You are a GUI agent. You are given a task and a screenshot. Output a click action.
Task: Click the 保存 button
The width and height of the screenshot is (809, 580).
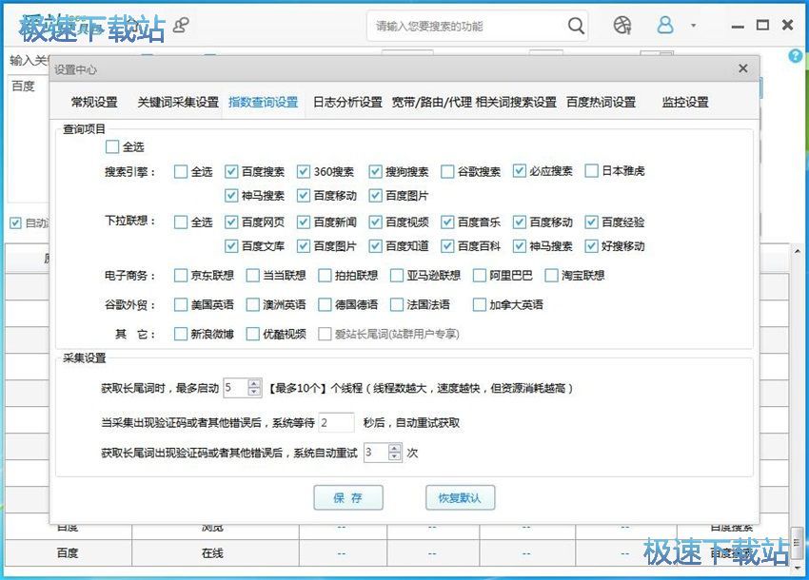click(x=348, y=497)
